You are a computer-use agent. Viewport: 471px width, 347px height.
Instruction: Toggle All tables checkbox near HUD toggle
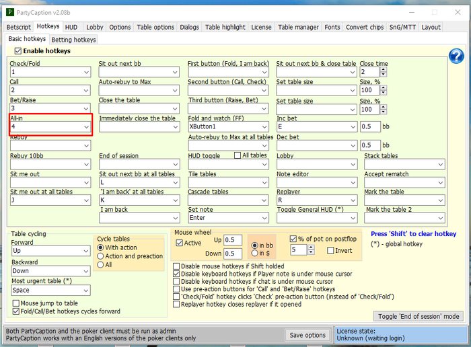click(238, 155)
